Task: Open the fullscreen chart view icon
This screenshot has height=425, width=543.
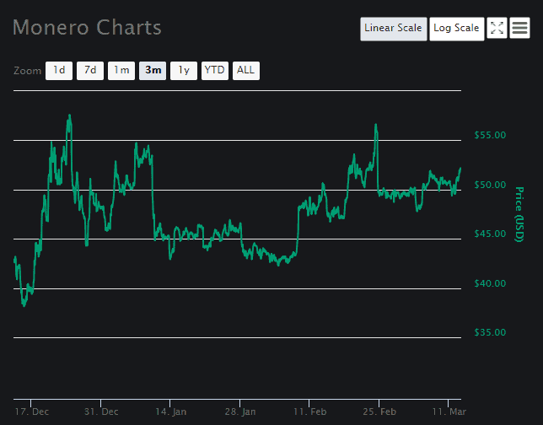Action: tap(497, 28)
